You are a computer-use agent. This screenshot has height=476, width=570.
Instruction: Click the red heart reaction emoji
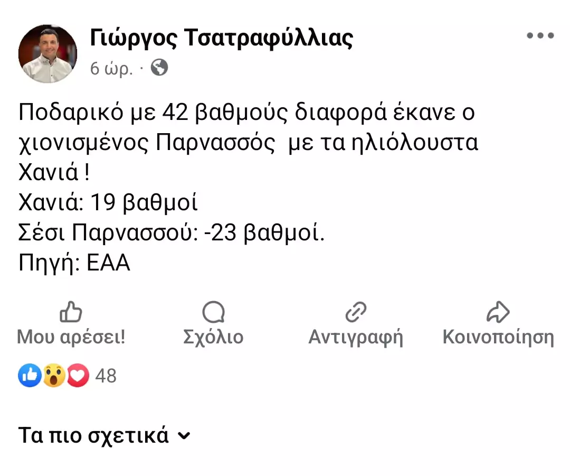78,376
